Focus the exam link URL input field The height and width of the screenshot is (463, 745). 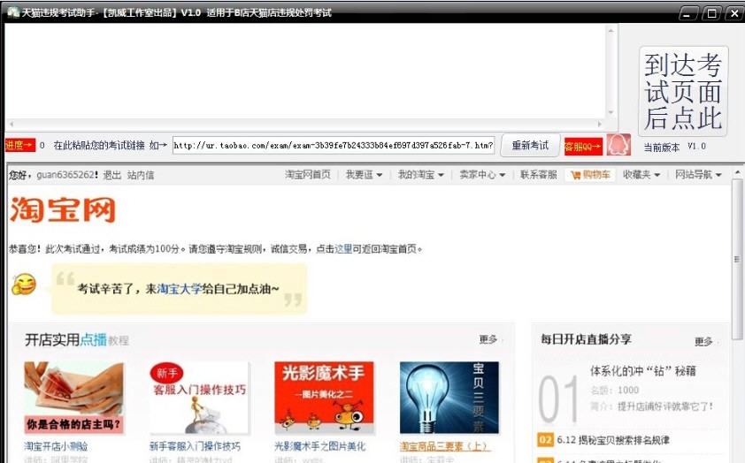coord(334,145)
